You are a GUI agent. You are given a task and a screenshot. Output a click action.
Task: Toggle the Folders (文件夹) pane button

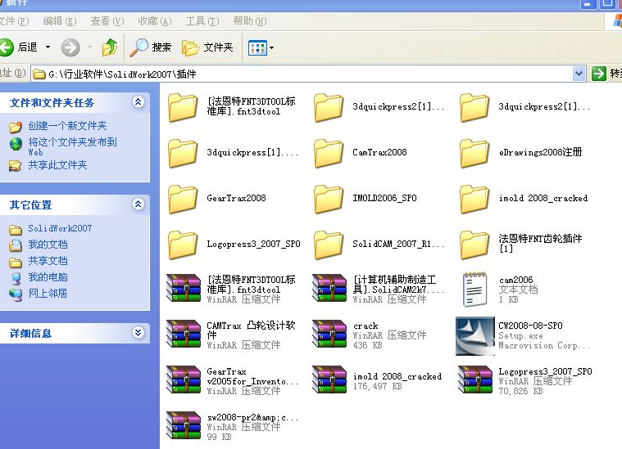(x=207, y=47)
